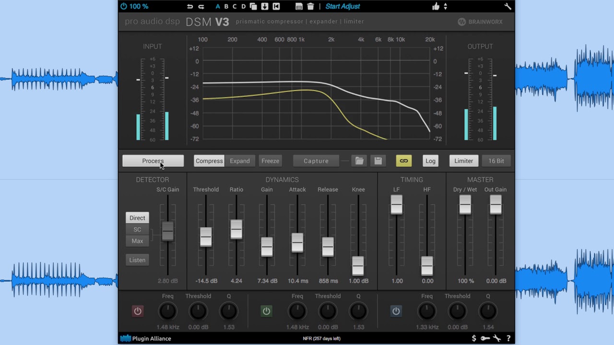Viewport: 614px width, 345px height.
Task: Click the blue band Q knob
Action: pyautogui.click(x=488, y=311)
